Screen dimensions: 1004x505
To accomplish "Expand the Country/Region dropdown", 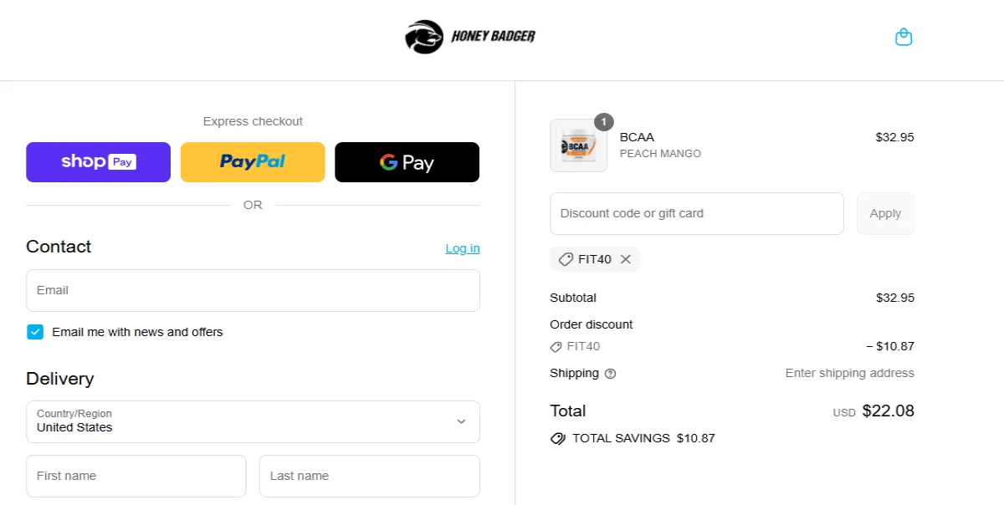I will click(253, 421).
